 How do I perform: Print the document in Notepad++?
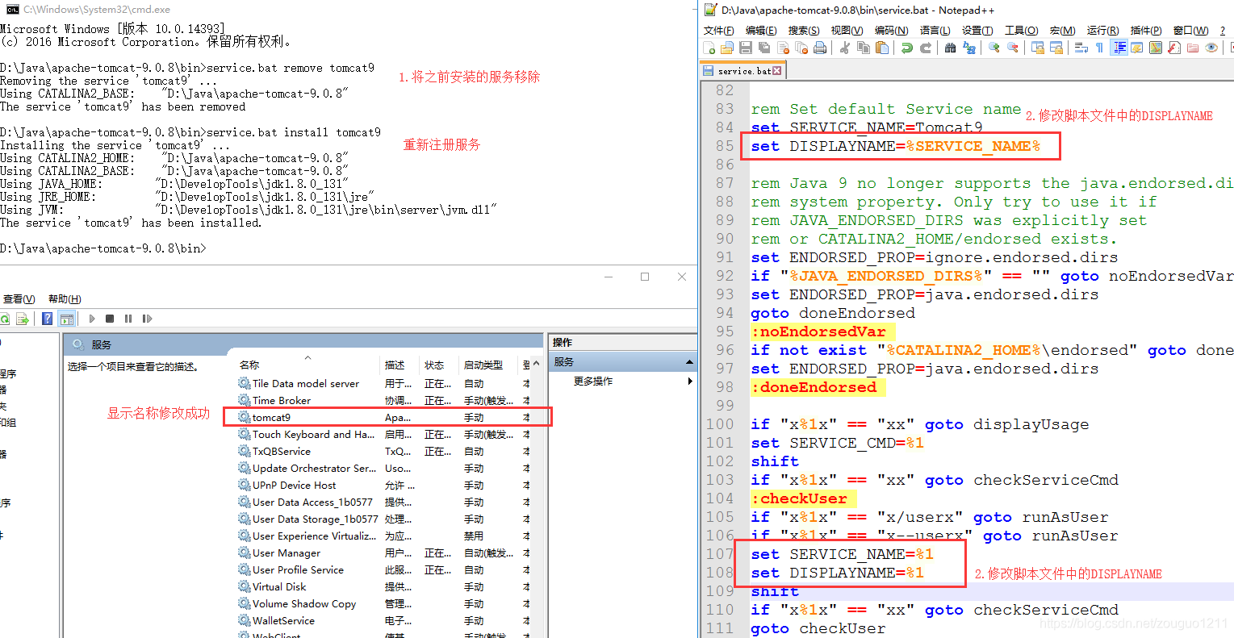tap(820, 48)
